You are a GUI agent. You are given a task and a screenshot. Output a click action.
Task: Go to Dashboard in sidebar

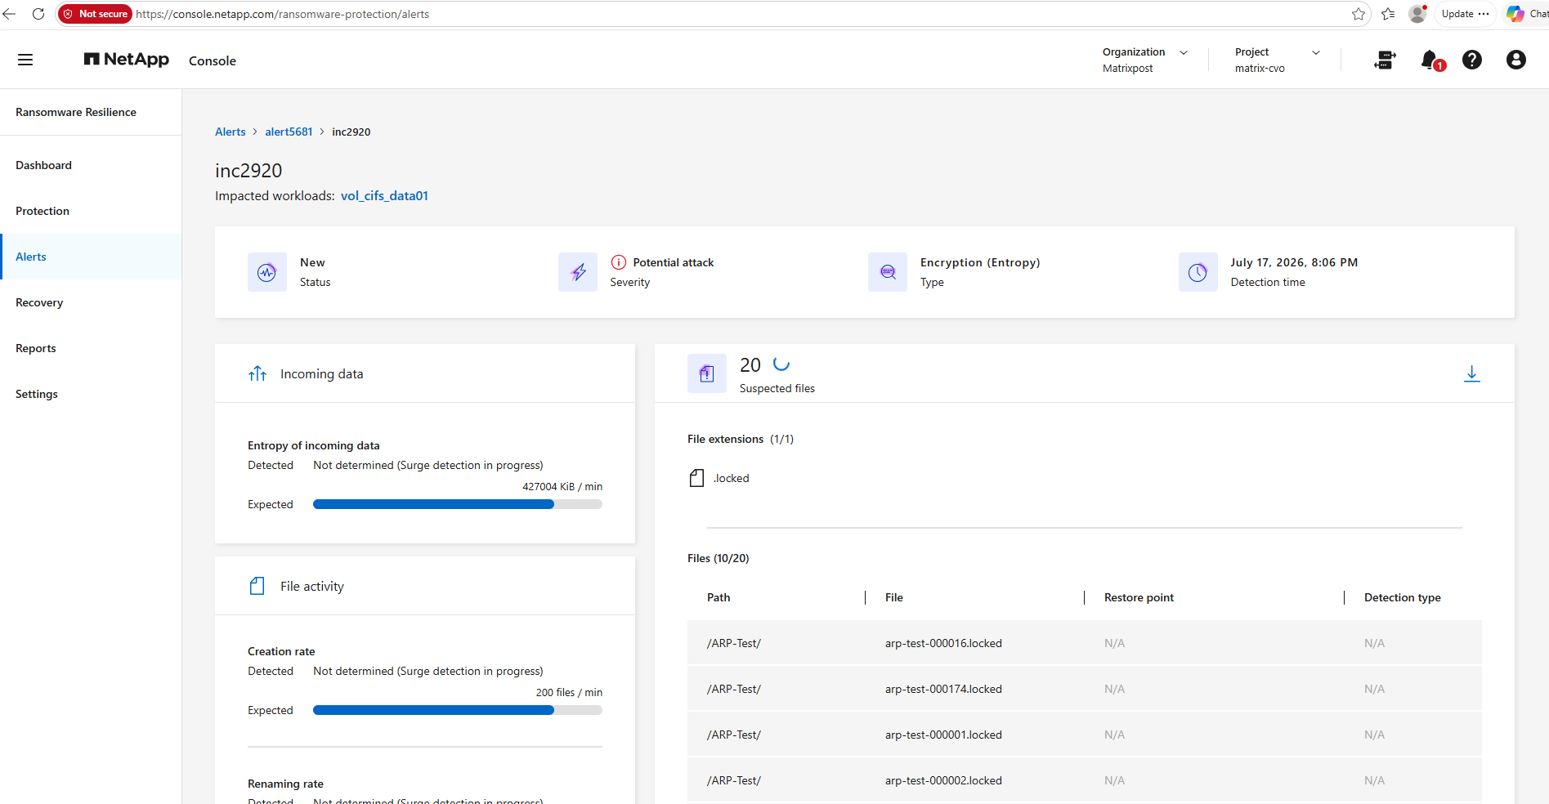click(x=43, y=165)
